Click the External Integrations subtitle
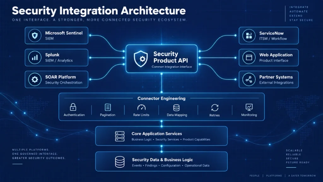323x182 pixels. (x=276, y=82)
